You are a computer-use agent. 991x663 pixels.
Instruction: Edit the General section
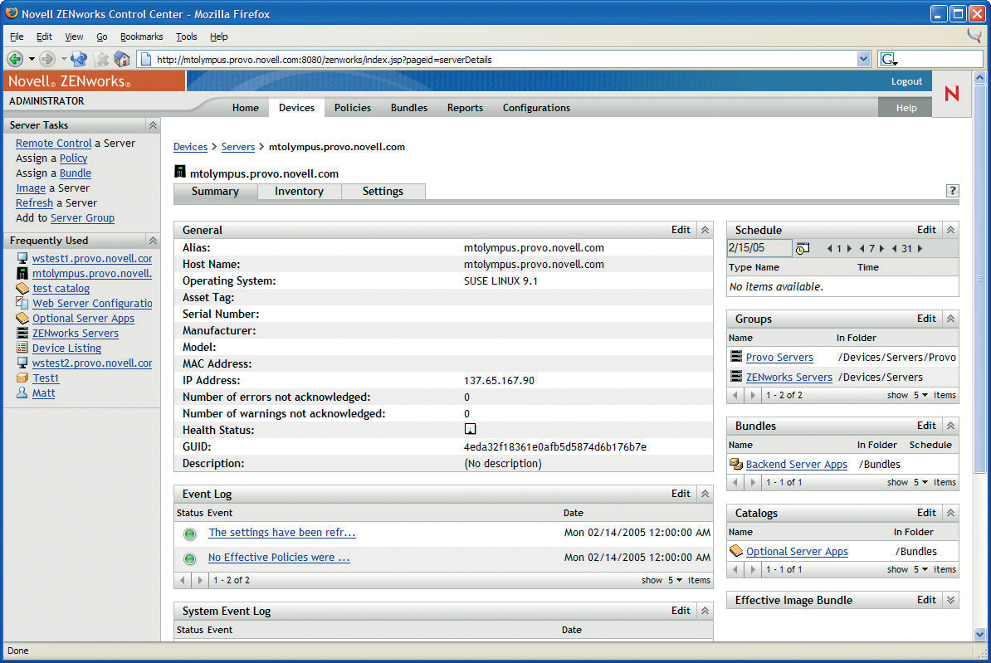(x=681, y=230)
